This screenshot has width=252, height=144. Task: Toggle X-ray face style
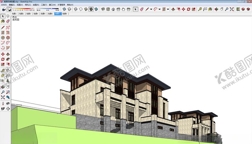[x=64, y=9]
